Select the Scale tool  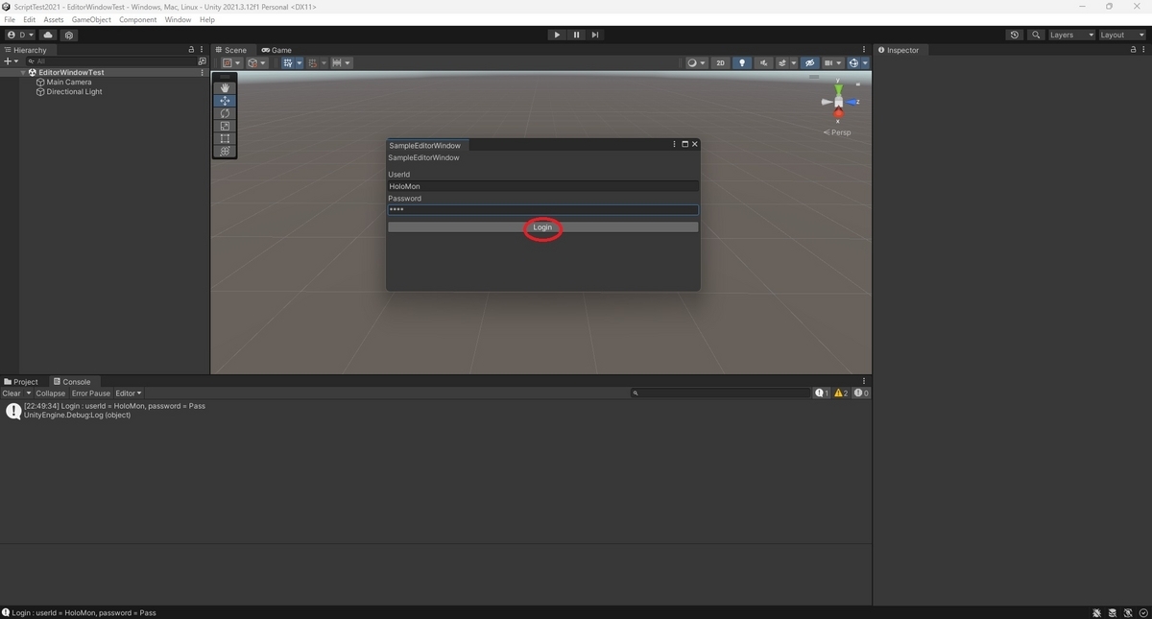pos(225,126)
